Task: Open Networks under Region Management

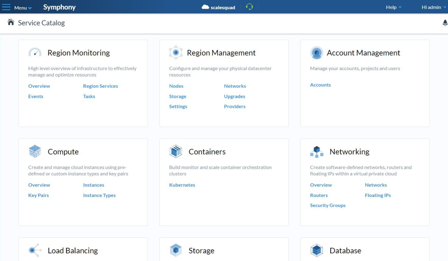Action: coord(235,86)
